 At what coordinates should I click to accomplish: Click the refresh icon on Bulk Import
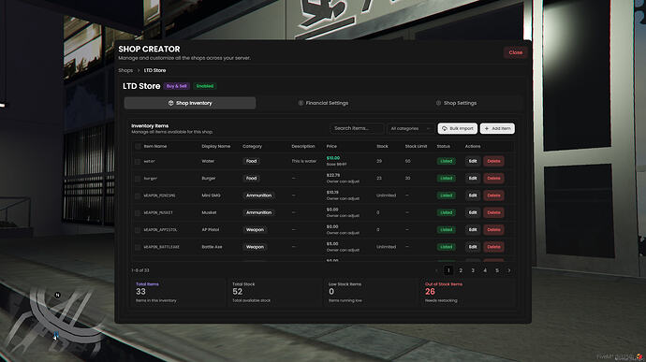[445, 128]
